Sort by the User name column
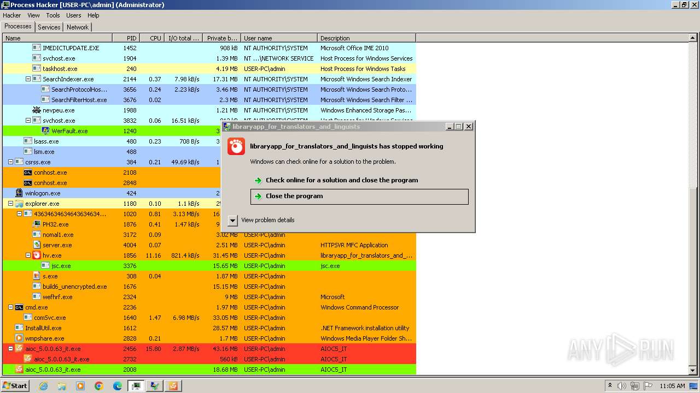Image resolution: width=700 pixels, height=393 pixels. 279,38
